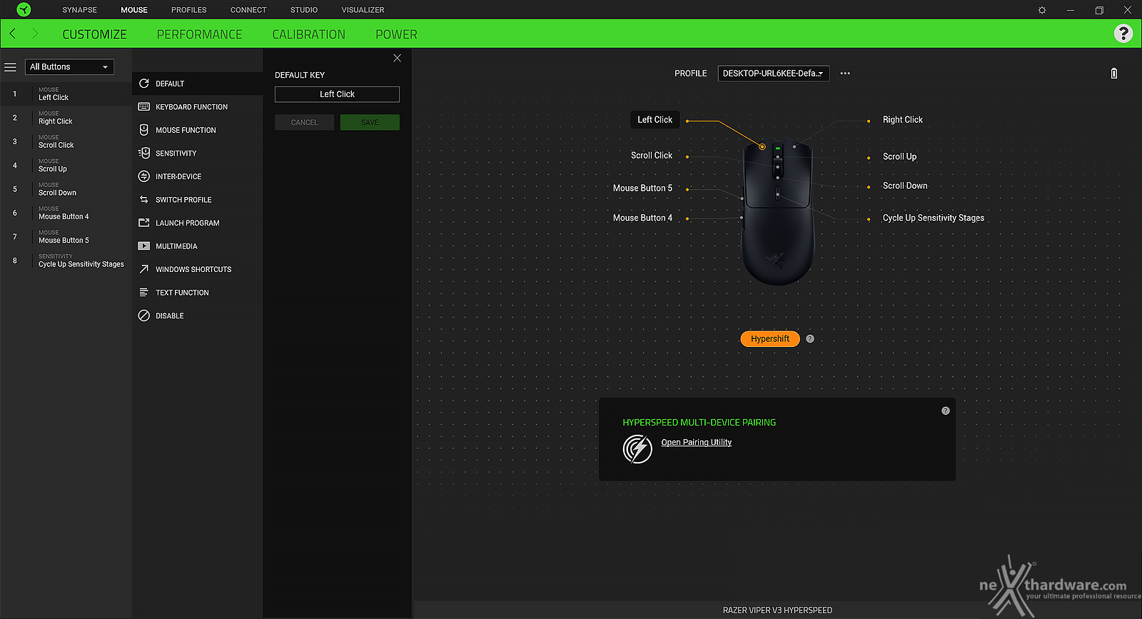The height and width of the screenshot is (619, 1142).
Task: Click the Windows Shortcuts arrow icon
Action: coord(143,269)
